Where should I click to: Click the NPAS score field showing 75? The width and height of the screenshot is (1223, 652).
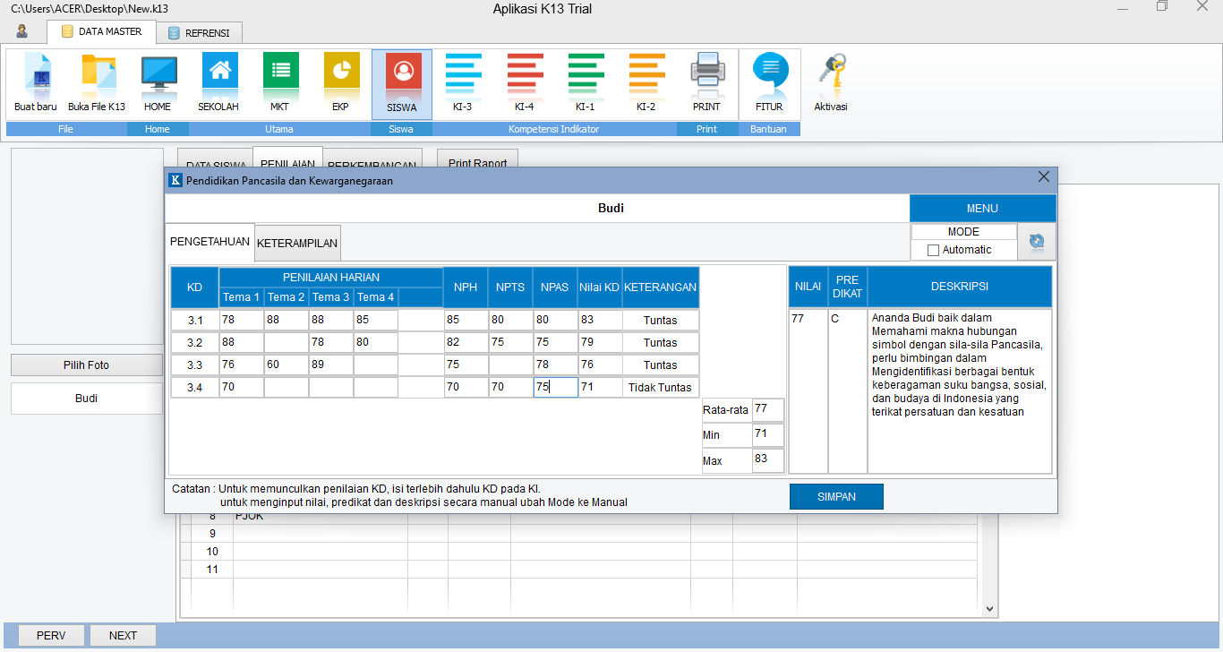(x=553, y=387)
